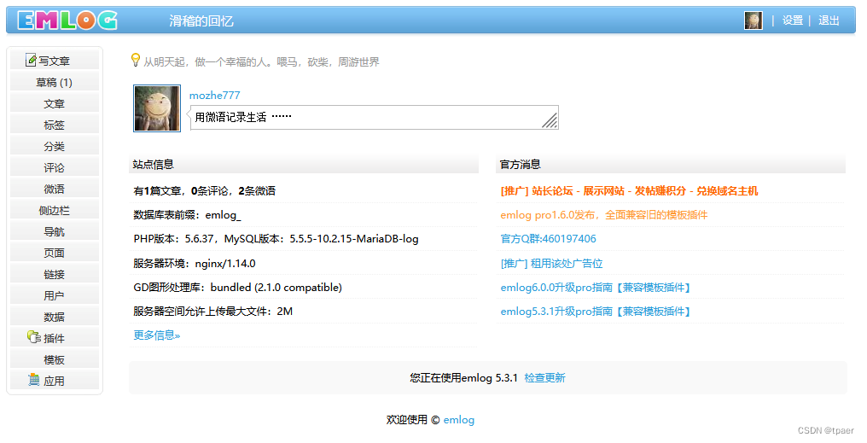Click the text 数据库表前缀：emlog_
Viewport: 867px width, 443px height.
187,215
